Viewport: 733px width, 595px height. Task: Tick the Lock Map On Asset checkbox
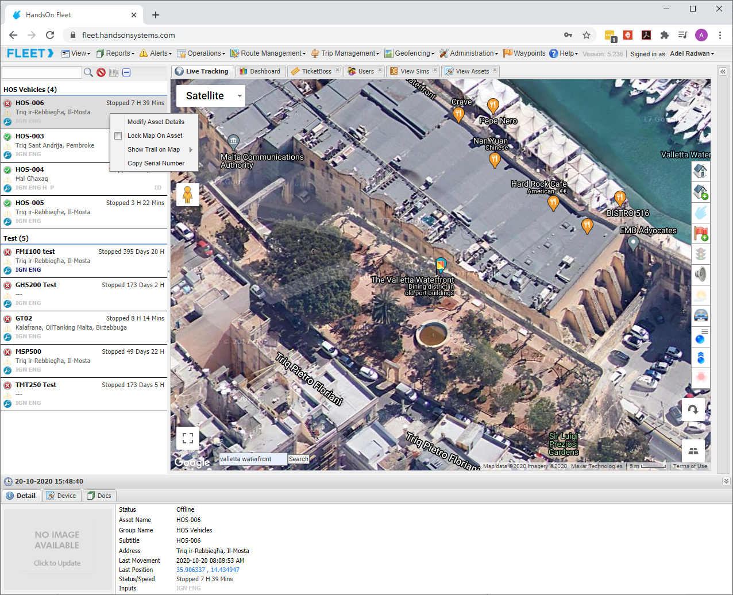[118, 136]
